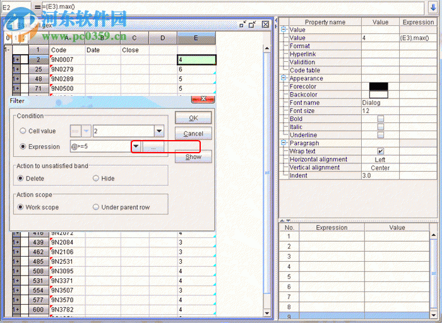Click Horizontal alignment value Left
This screenshot has height=323, width=442.
pos(380,160)
